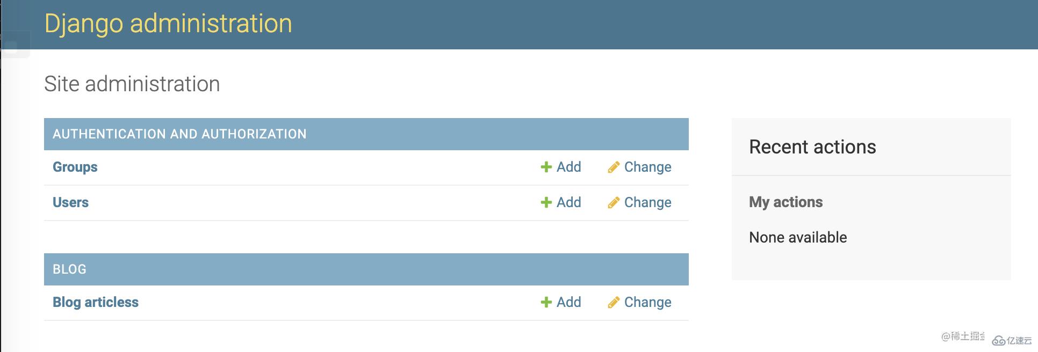Click the green plus icon beside Users
The width and height of the screenshot is (1038, 352).
546,203
